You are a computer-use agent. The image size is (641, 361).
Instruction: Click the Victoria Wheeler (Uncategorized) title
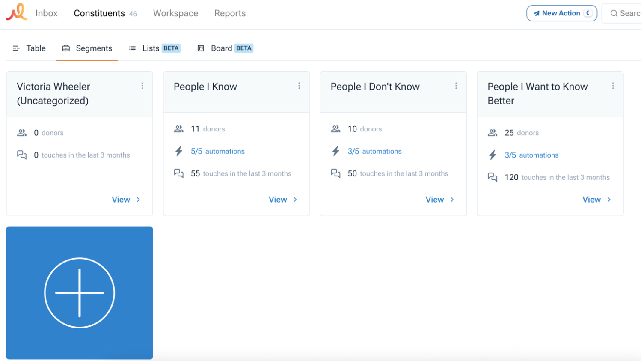(x=53, y=93)
